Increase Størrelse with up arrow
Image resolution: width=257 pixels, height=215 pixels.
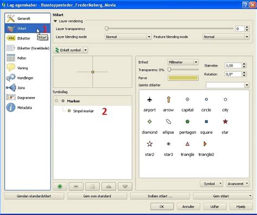(244, 64)
